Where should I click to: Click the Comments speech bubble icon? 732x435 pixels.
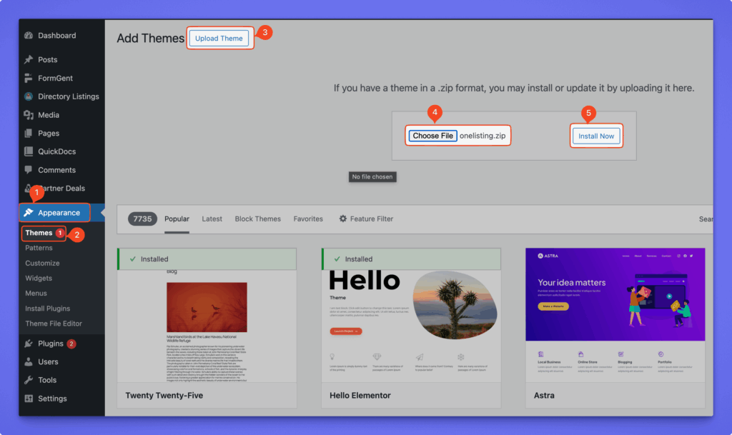point(29,170)
